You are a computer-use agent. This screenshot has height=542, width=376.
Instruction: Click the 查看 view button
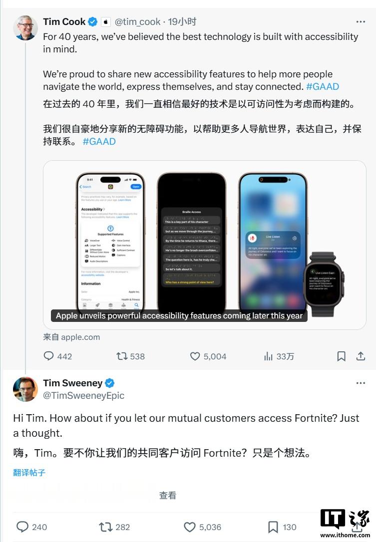click(x=167, y=495)
